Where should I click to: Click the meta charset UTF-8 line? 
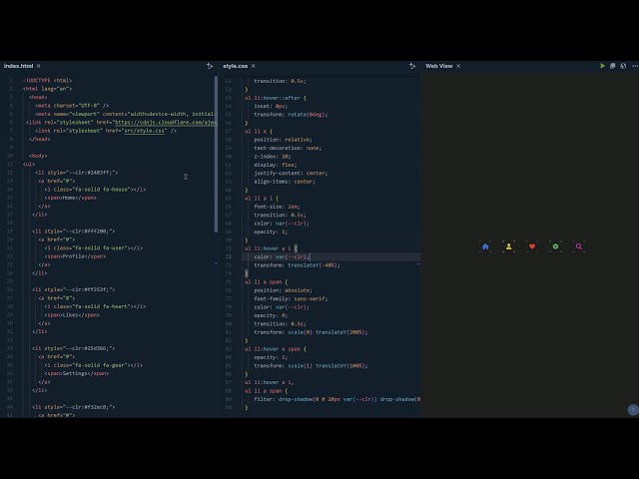(72, 106)
